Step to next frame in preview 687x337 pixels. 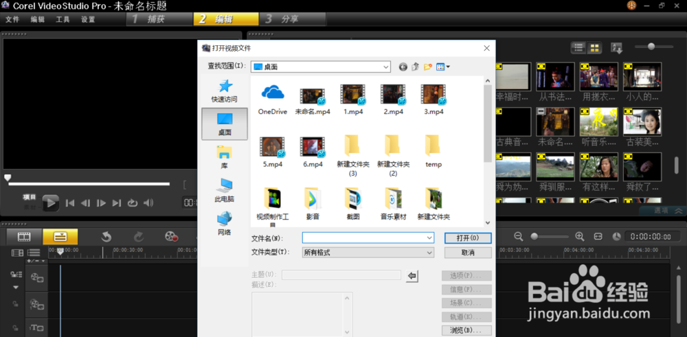[x=101, y=202]
